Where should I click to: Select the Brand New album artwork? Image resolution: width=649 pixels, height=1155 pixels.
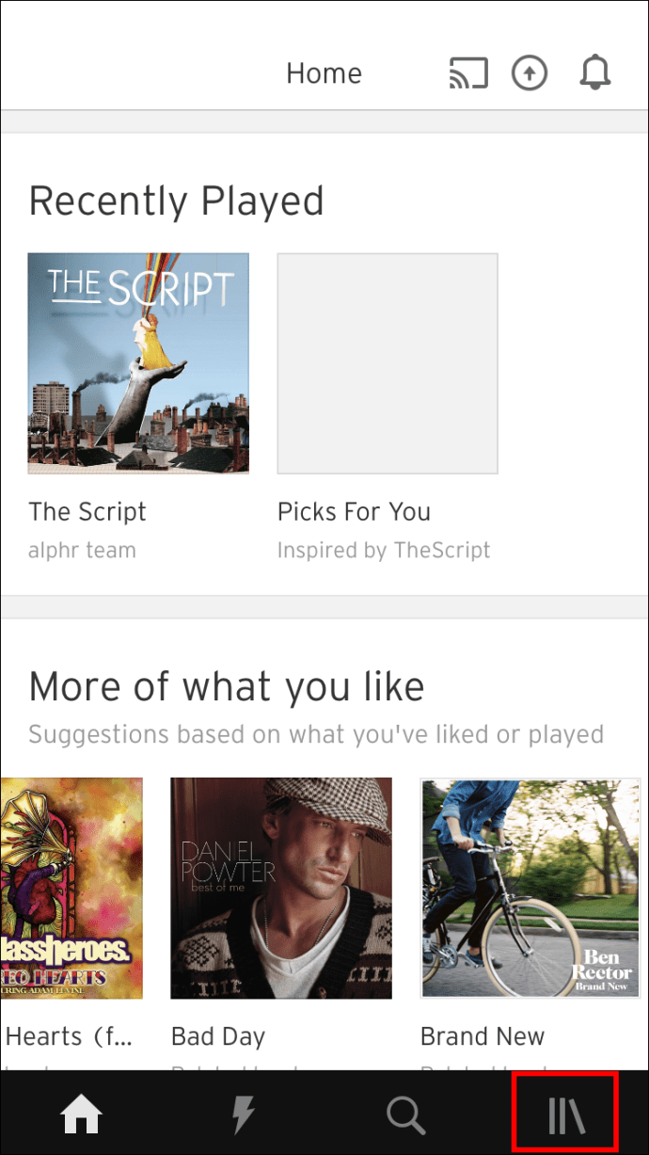(x=530, y=888)
